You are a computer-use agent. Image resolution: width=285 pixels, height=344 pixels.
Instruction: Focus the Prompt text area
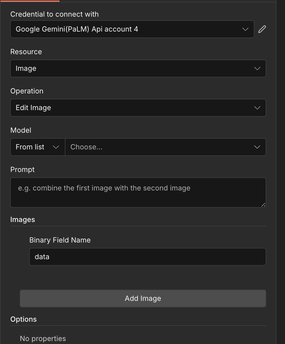pos(138,192)
